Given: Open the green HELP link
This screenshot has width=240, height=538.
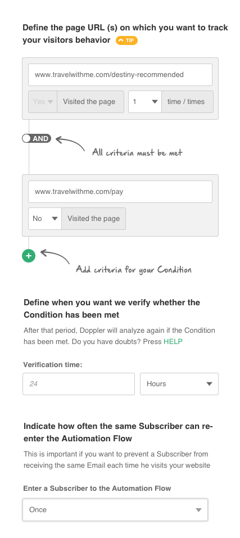Looking at the screenshot, I should coord(173,342).
